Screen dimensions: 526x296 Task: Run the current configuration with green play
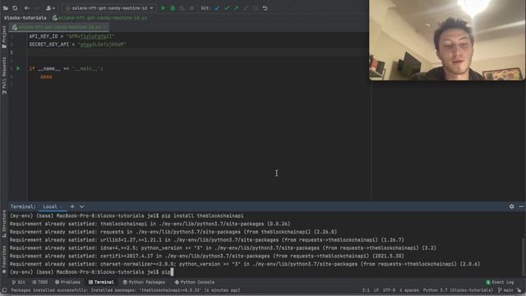pos(164,8)
